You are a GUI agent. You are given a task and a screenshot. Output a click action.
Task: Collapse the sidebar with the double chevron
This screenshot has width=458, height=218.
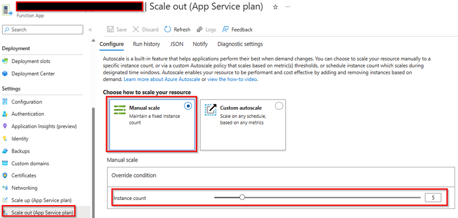pyautogui.click(x=90, y=29)
